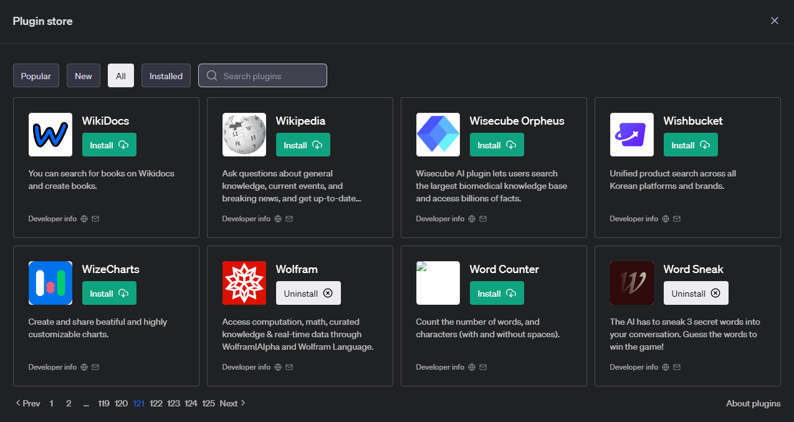Screen dimensions: 794x422
Task: Click the Word Counter broken image
Action: click(x=438, y=283)
